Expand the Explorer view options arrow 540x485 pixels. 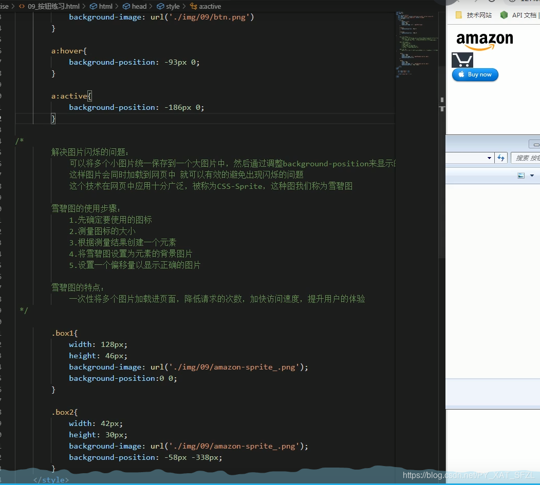click(x=532, y=176)
